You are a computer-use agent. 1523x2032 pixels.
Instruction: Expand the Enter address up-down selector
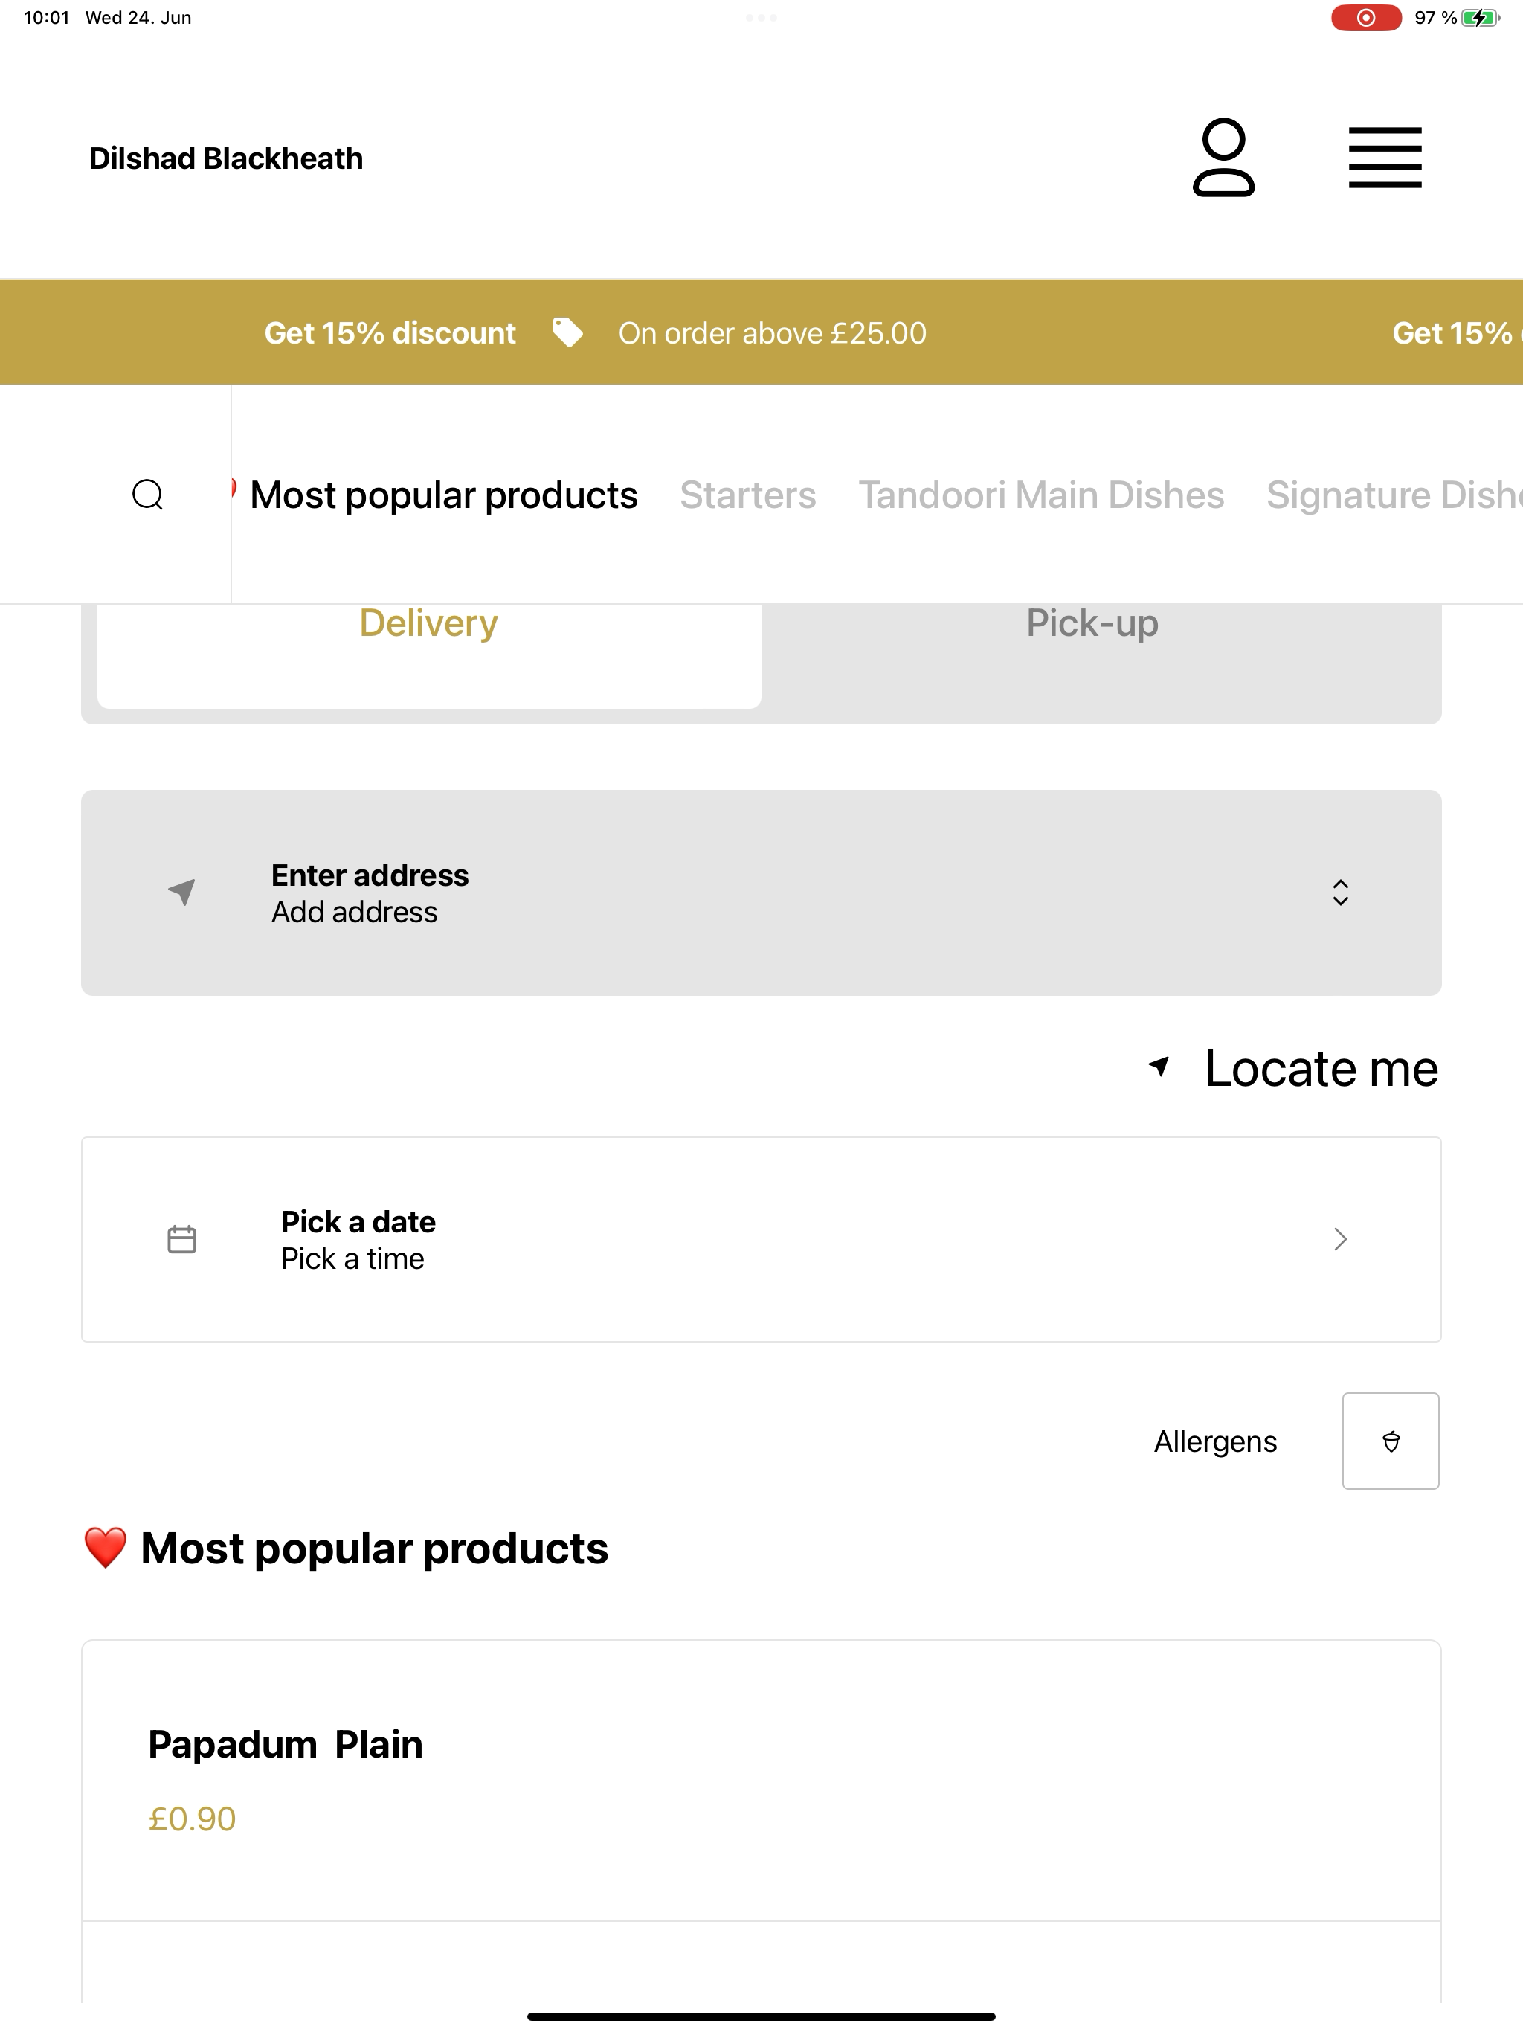[1340, 892]
